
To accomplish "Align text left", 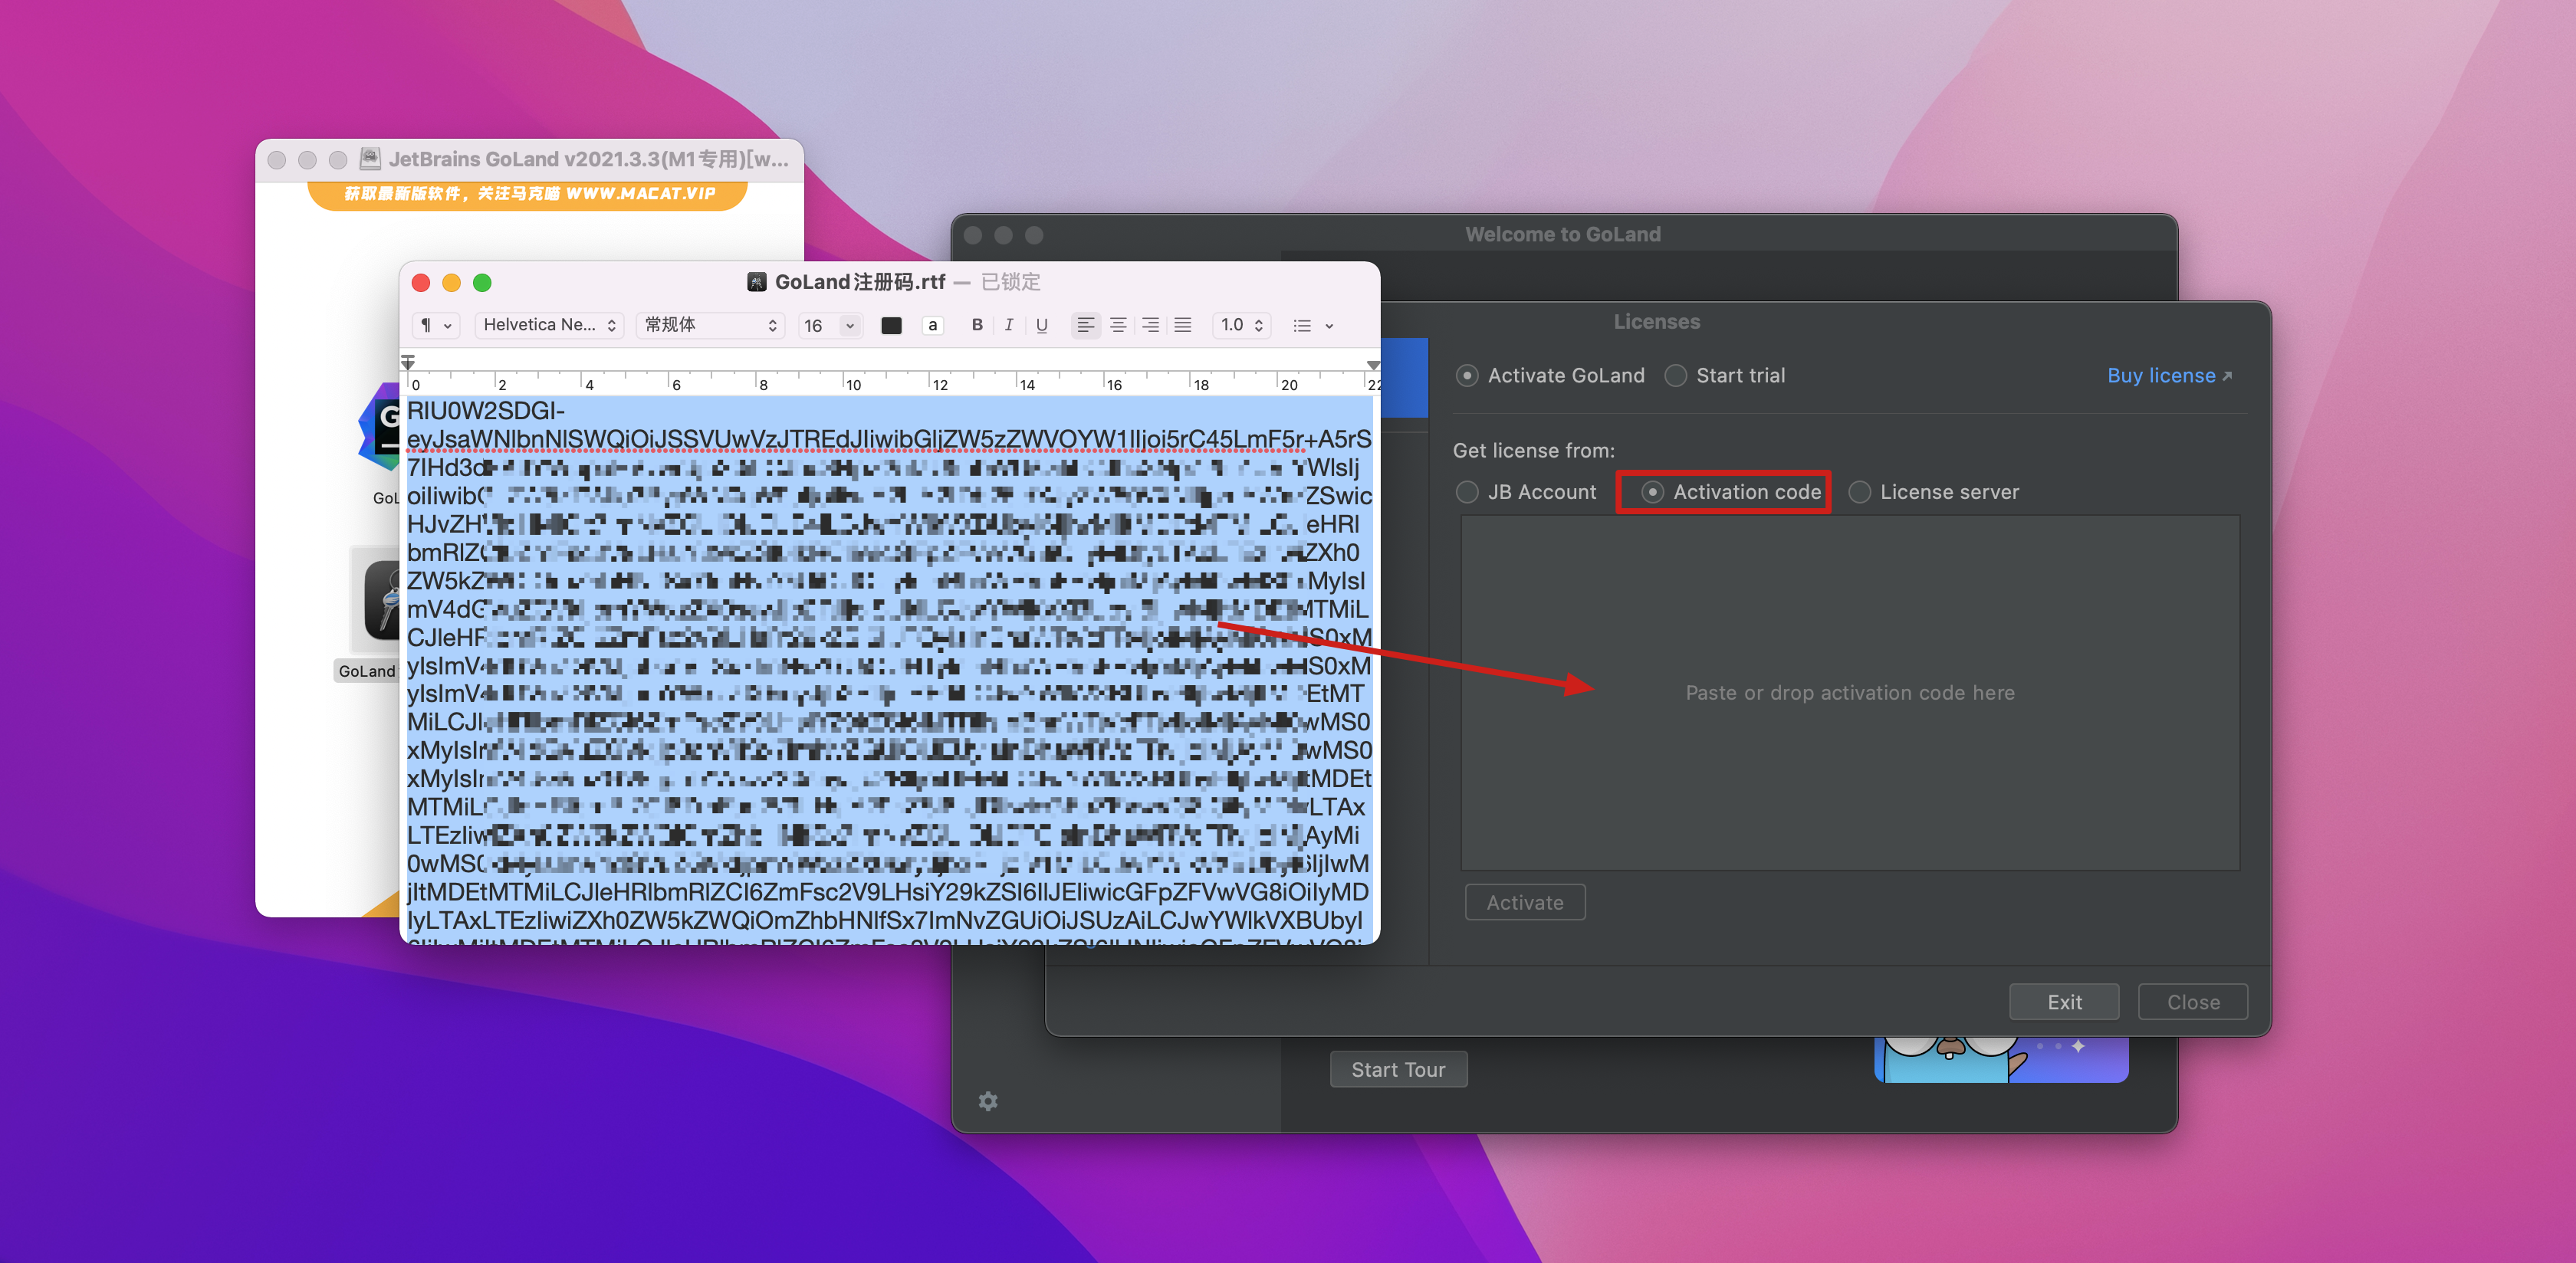I will [x=1085, y=325].
